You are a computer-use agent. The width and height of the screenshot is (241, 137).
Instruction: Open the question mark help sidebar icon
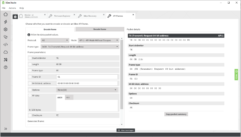6,67
